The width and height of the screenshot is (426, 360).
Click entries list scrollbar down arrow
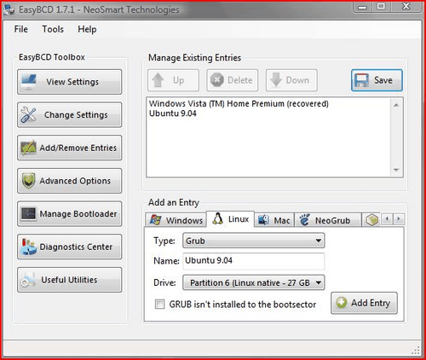tap(396, 170)
